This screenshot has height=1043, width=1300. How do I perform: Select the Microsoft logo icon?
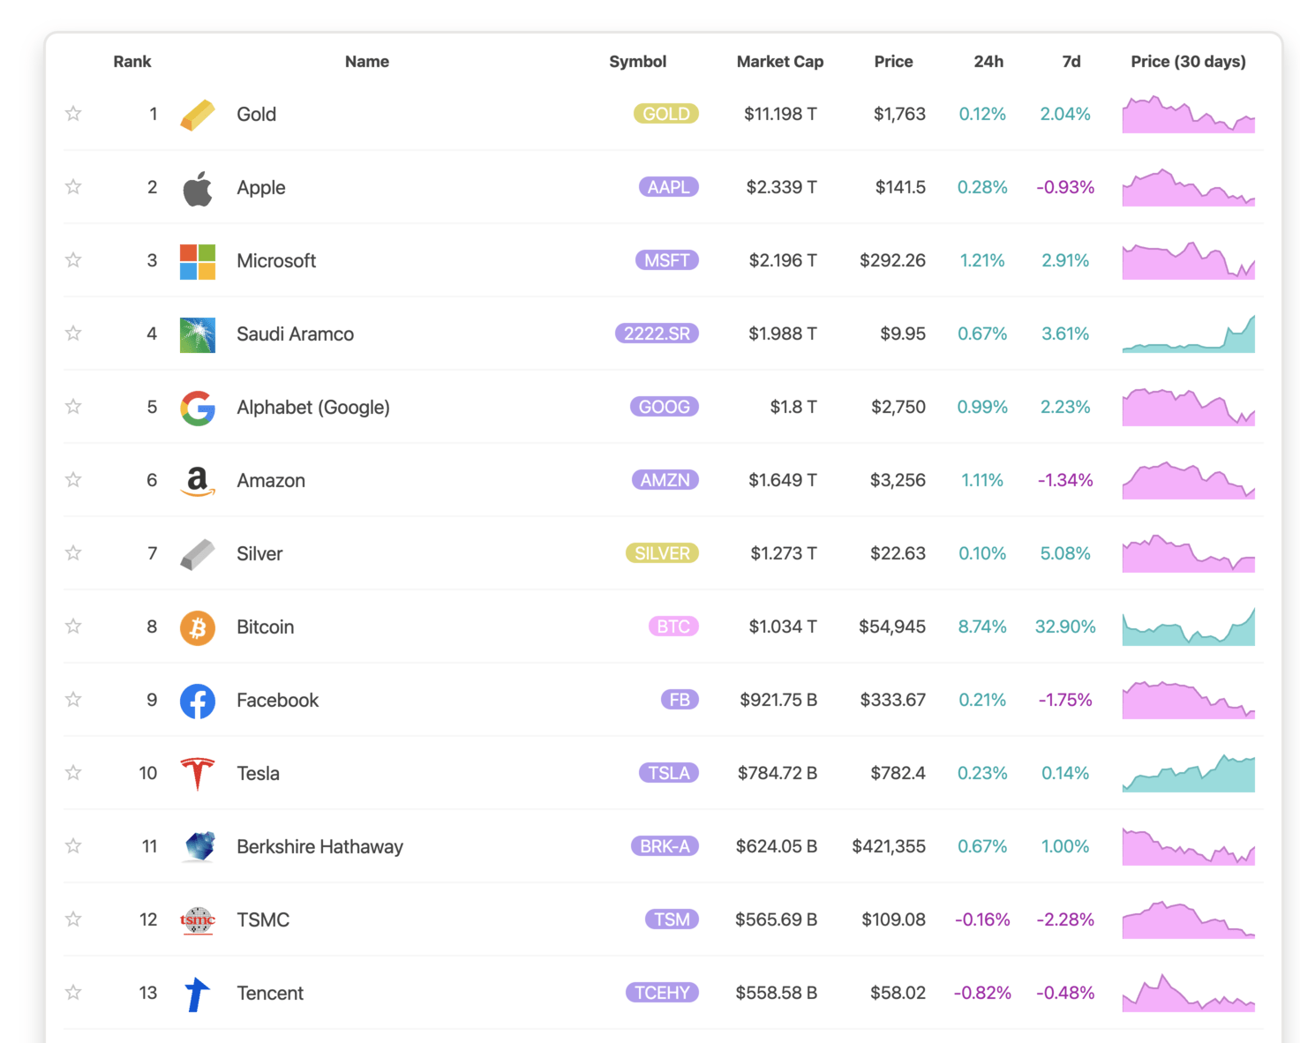point(198,261)
